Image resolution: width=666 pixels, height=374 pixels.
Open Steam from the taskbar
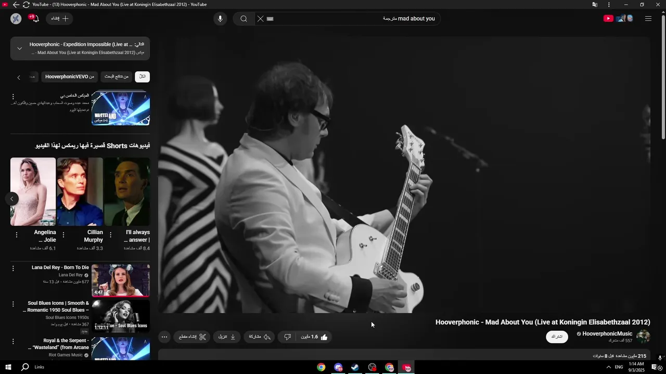[355, 367]
